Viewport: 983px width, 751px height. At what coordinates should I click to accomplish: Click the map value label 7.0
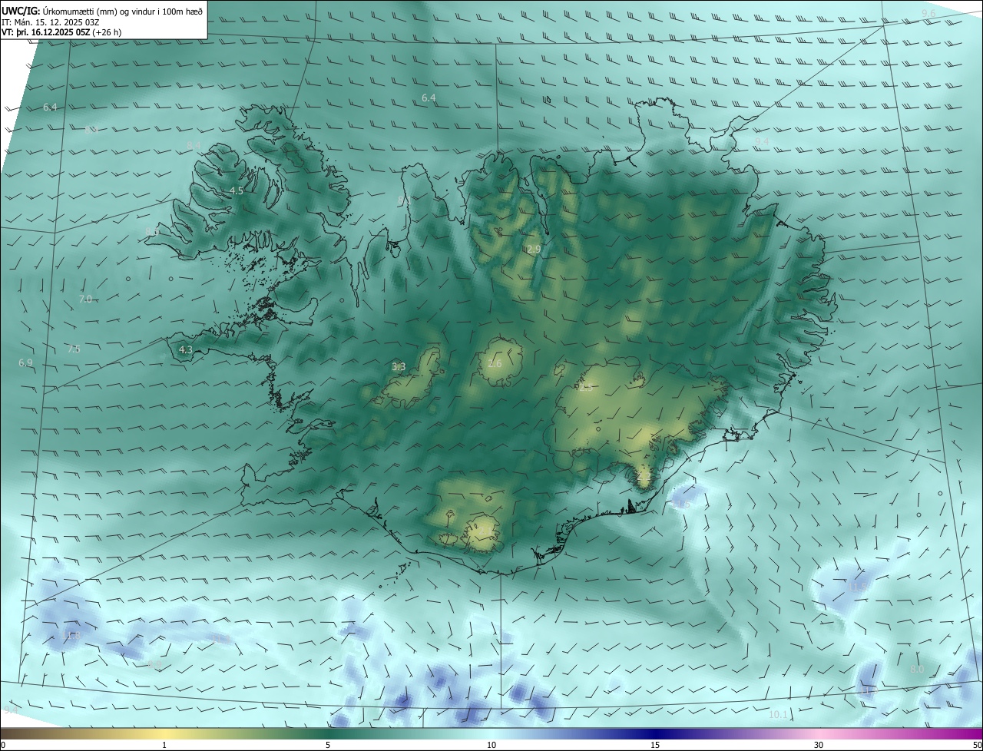(x=85, y=299)
